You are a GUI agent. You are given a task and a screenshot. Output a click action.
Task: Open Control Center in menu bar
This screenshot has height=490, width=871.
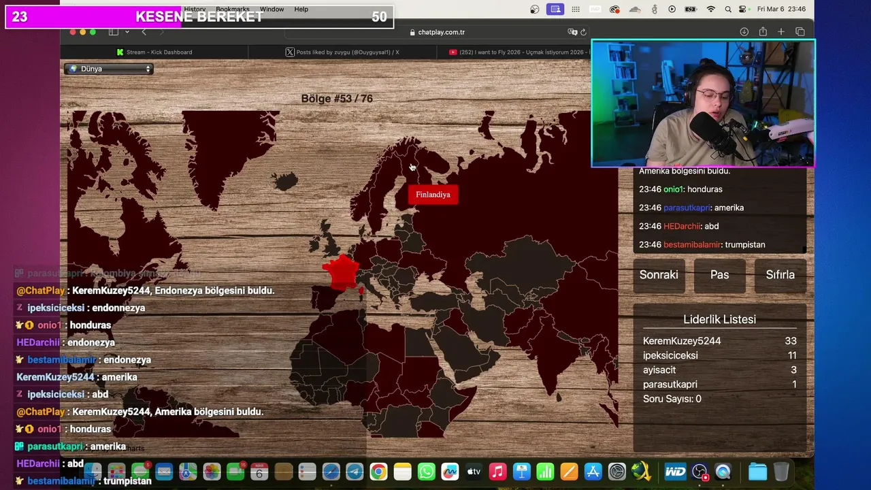[x=744, y=10]
